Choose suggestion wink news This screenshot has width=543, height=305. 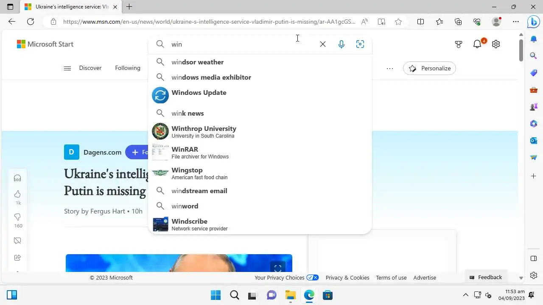(260, 113)
